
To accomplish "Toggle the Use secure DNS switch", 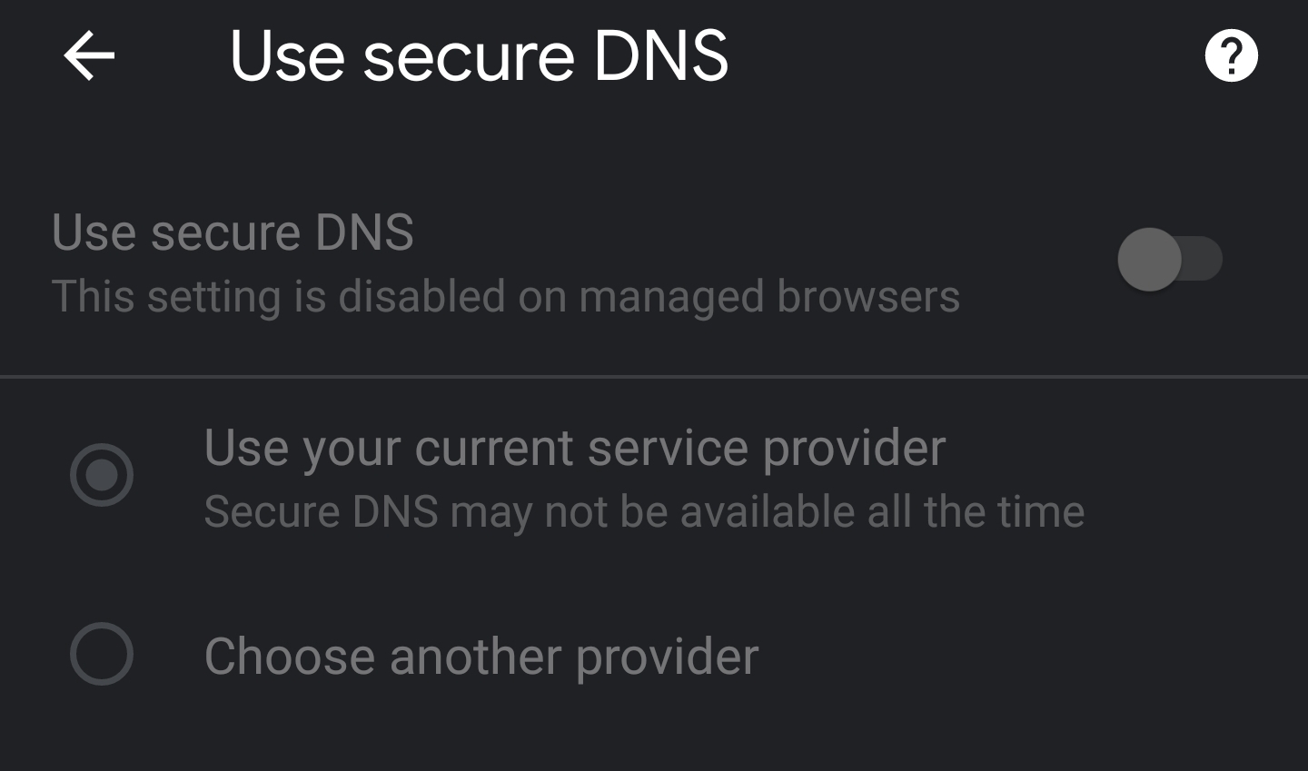I will (1169, 260).
